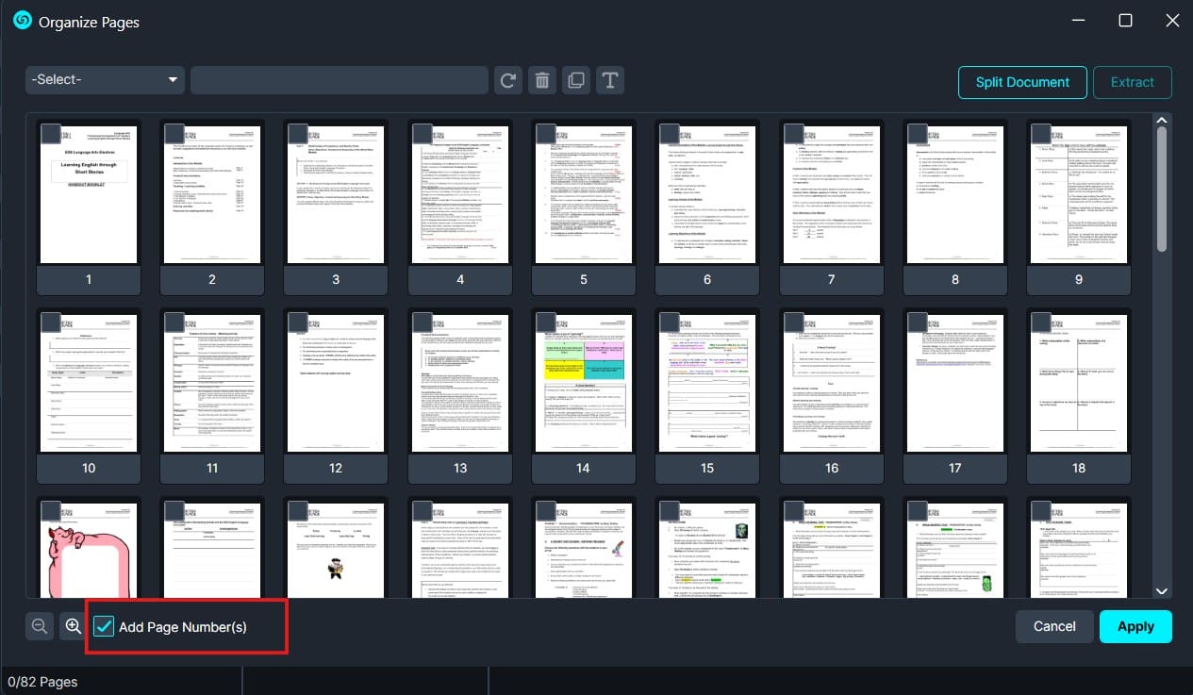Click the Organize Pages app logo
1193x695 pixels.
(x=23, y=22)
